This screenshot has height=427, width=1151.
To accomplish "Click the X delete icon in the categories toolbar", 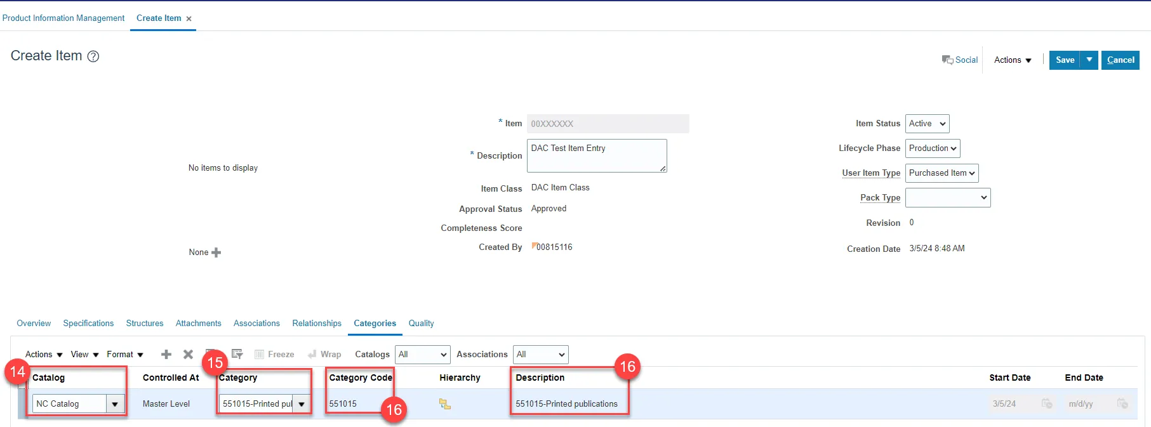I will [188, 355].
